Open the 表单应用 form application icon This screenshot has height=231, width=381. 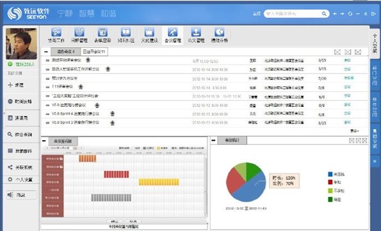(x=102, y=32)
